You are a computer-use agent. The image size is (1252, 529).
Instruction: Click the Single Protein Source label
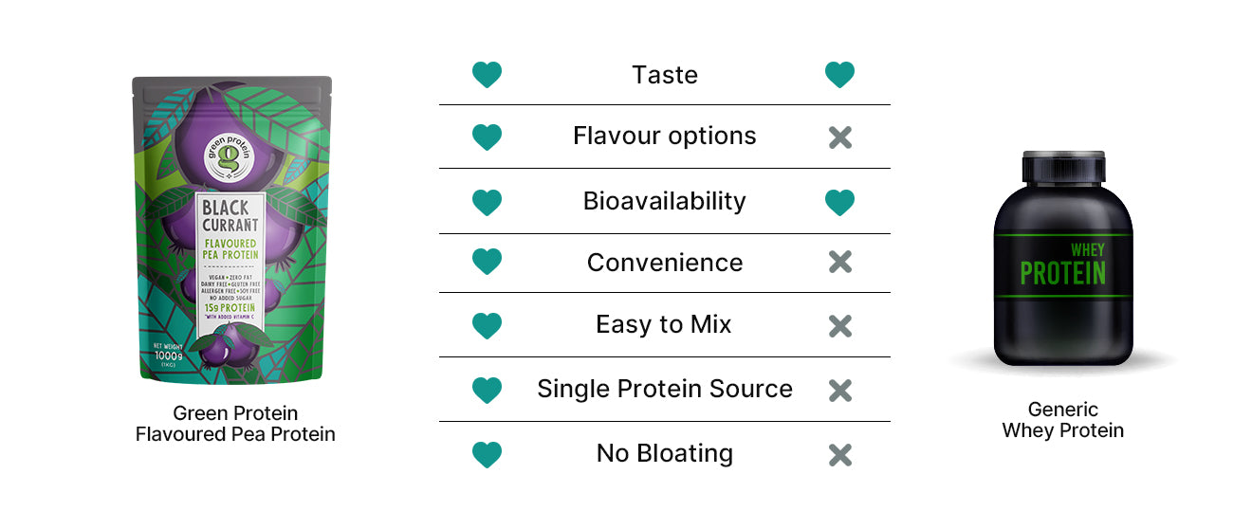click(664, 389)
